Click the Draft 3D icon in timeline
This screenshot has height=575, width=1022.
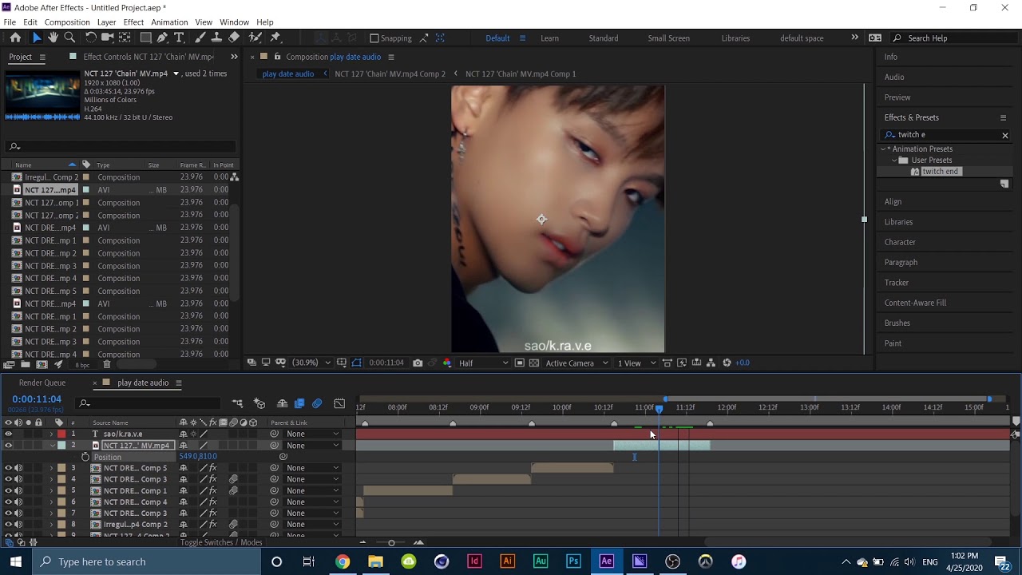259,403
